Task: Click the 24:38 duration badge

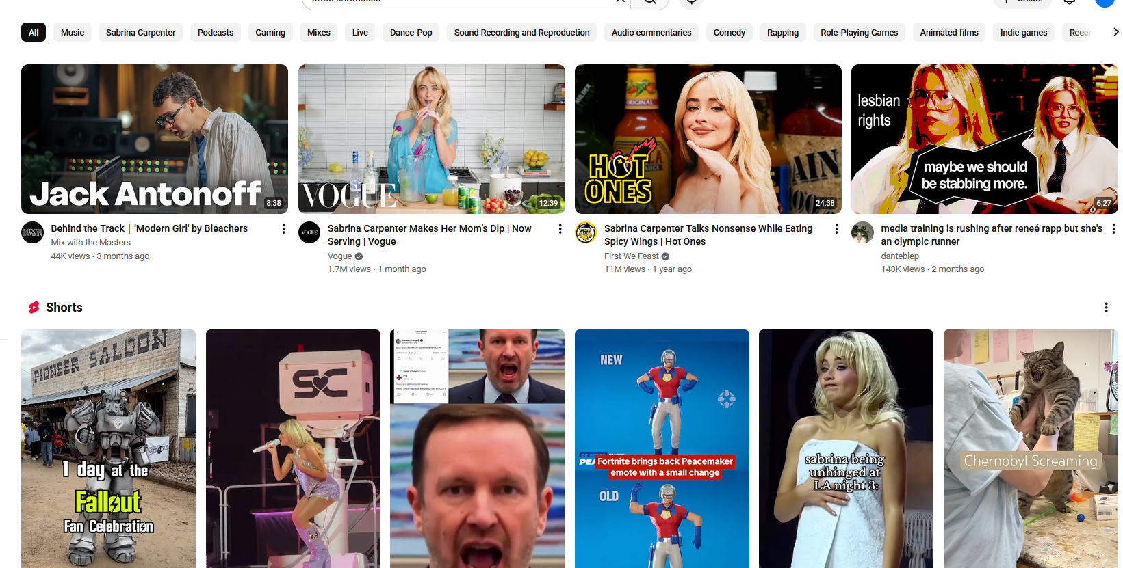Action: pos(825,203)
